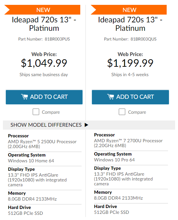Click the NEW banner above the 81BR003QUS model
The height and width of the screenshot is (220, 178).
point(129,10)
